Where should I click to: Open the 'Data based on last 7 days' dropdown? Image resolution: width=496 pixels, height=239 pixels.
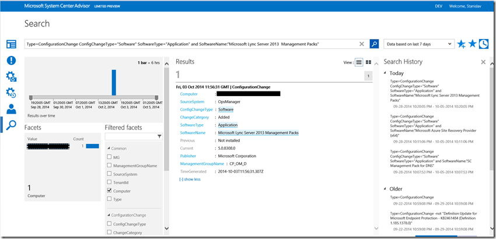click(420, 44)
